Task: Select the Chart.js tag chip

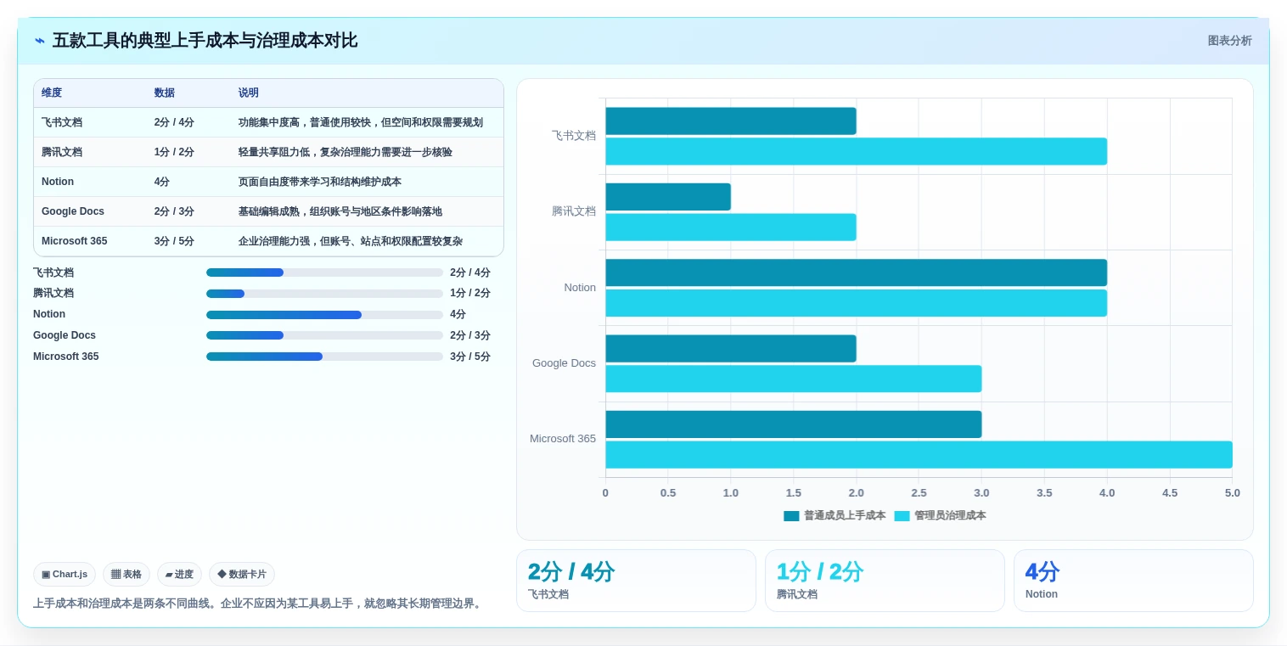Action: coord(65,575)
